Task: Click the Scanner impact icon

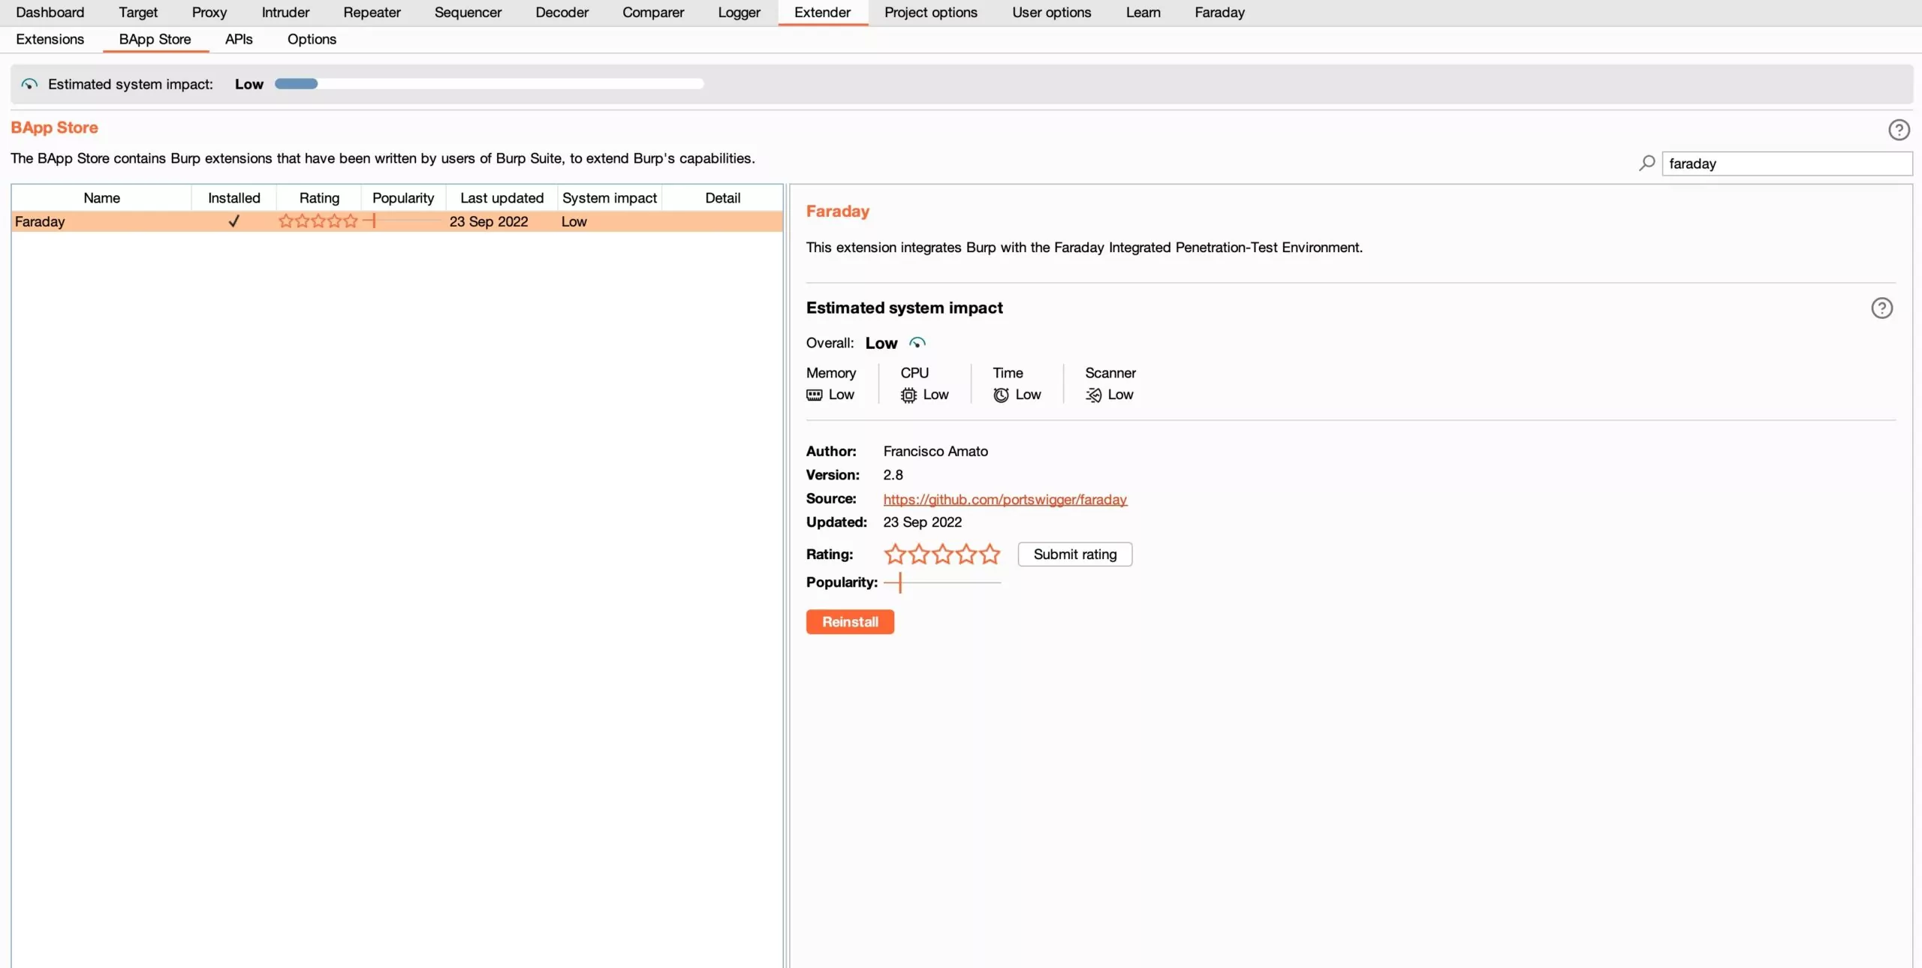Action: click(1093, 395)
